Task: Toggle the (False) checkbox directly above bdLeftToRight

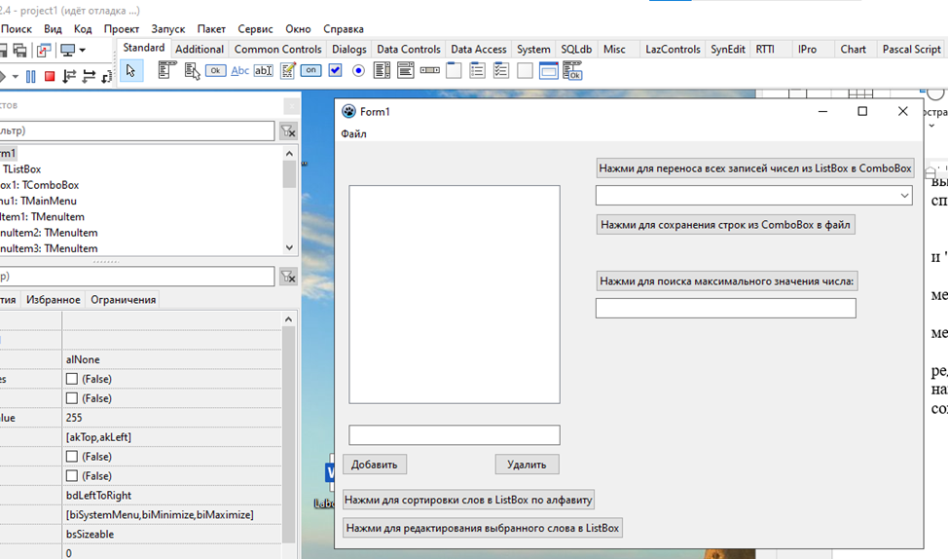Action: point(72,476)
